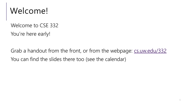Click the word "here" in "You're here early!"
The width and height of the screenshot is (183, 103).
32,34
